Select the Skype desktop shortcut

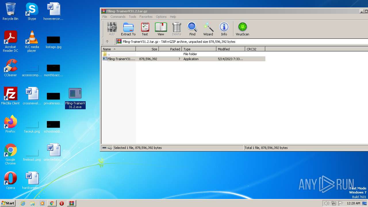pos(32,11)
